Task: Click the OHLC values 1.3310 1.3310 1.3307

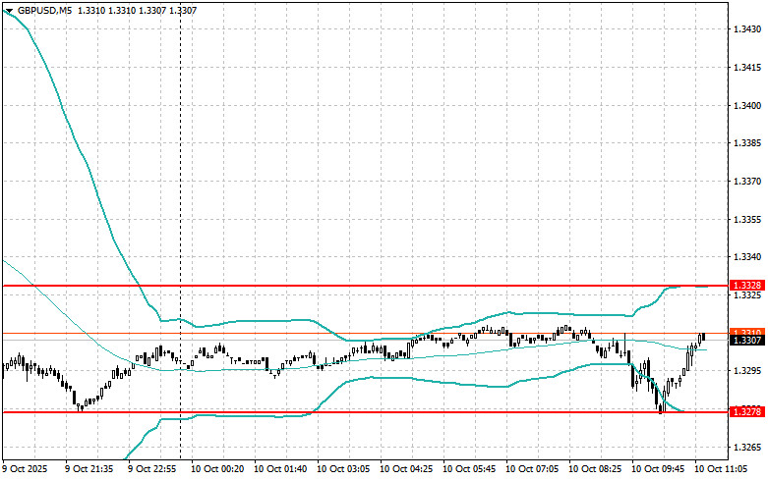Action: click(x=135, y=10)
